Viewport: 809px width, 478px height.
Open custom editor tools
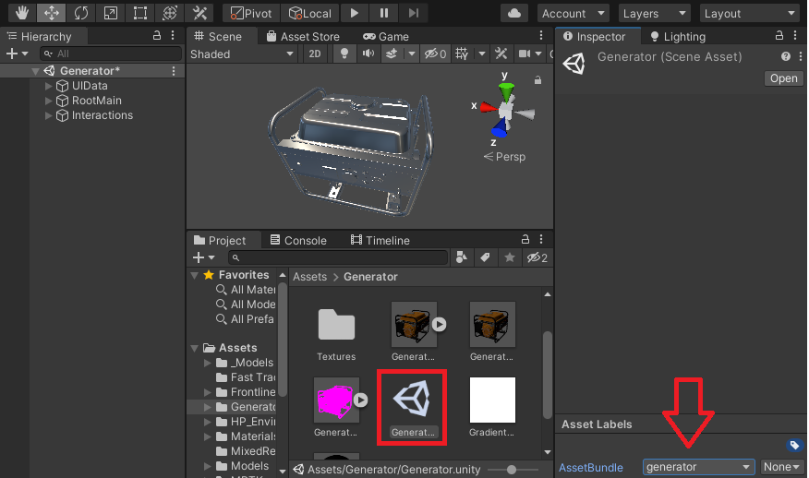(x=199, y=13)
